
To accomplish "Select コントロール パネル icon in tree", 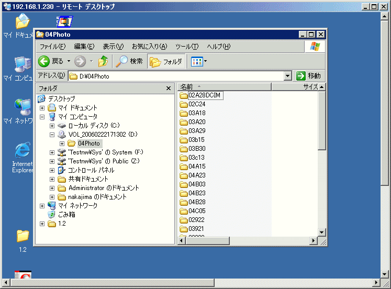I will (x=62, y=170).
